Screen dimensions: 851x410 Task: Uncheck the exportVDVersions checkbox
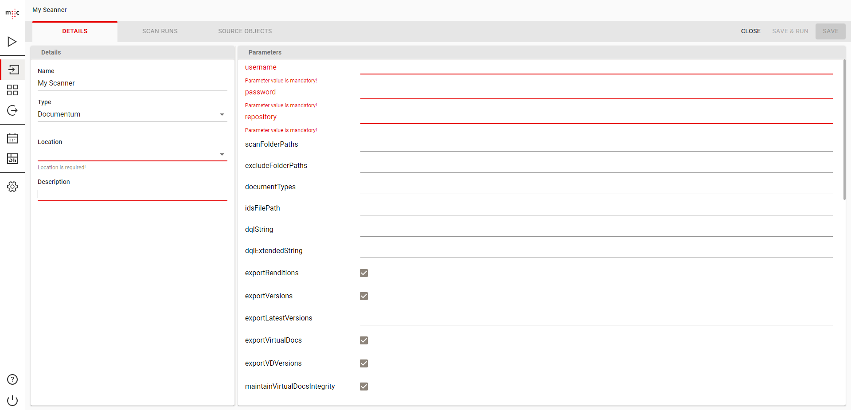(x=364, y=363)
